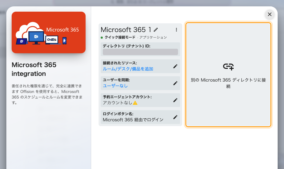The height and width of the screenshot is (169, 284).
Task: Click the 'Microsoft 365 経由でログイン' value
Action: point(133,120)
